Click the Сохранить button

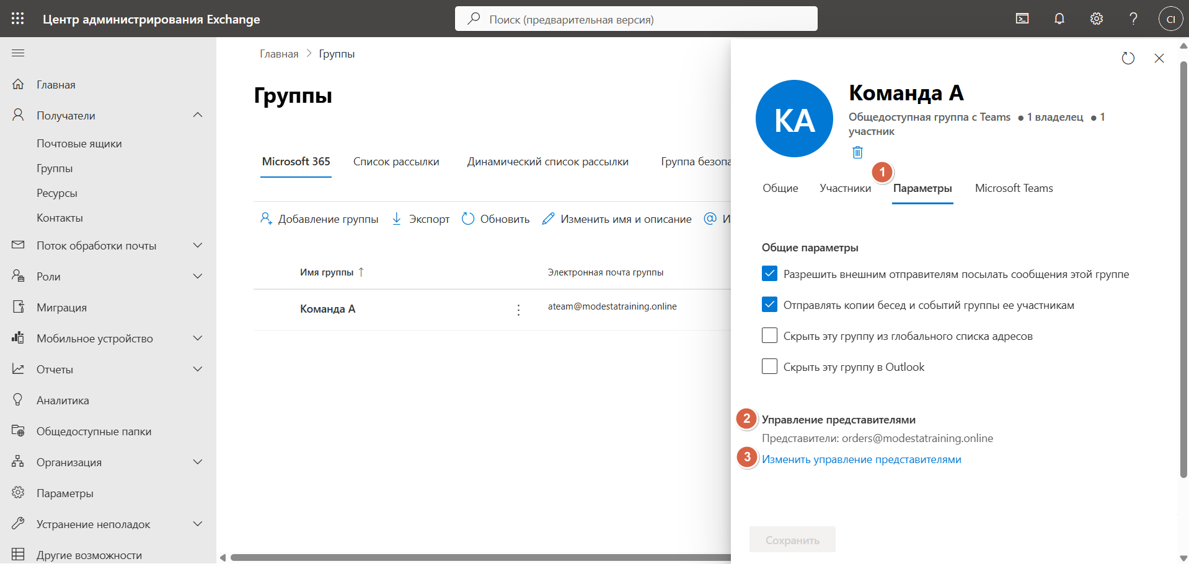pyautogui.click(x=792, y=540)
